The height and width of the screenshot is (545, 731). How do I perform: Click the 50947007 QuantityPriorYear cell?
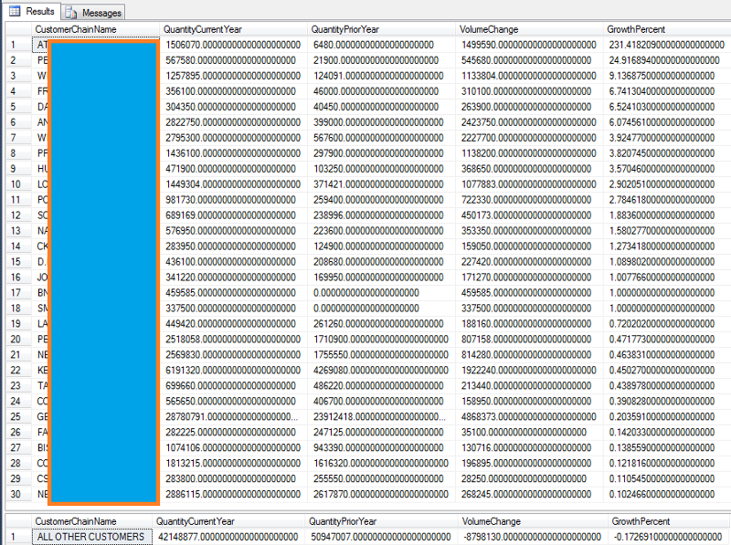(382, 537)
